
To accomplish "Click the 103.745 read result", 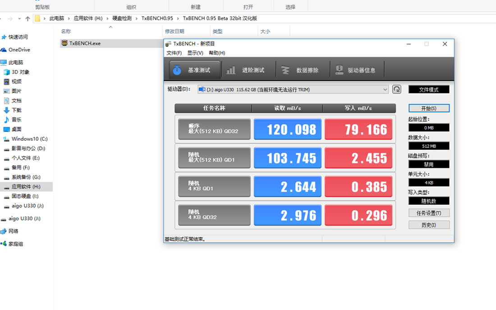I will pyautogui.click(x=288, y=157).
